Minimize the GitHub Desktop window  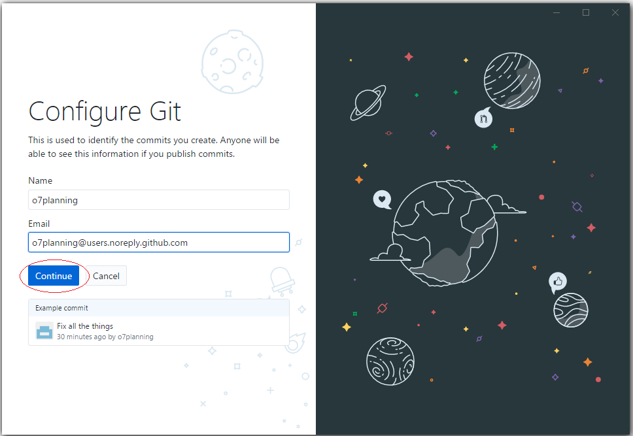(x=556, y=12)
